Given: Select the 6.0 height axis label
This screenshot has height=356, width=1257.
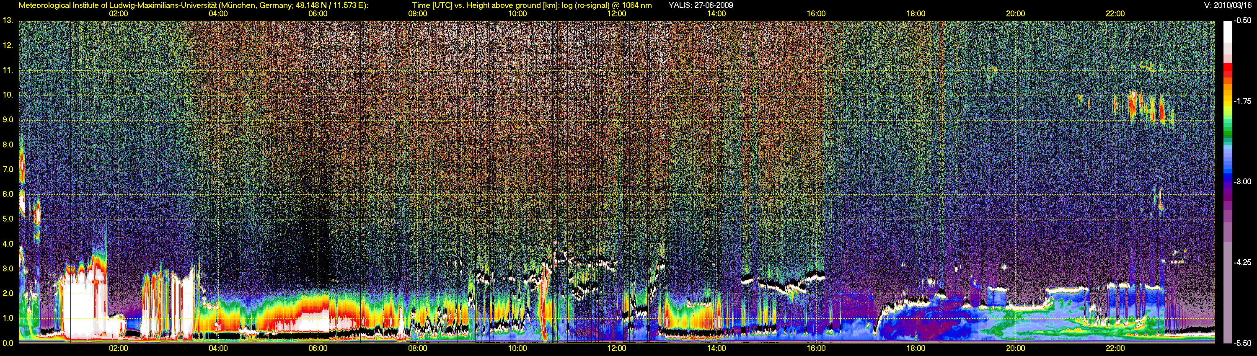Looking at the screenshot, I should tap(7, 194).
